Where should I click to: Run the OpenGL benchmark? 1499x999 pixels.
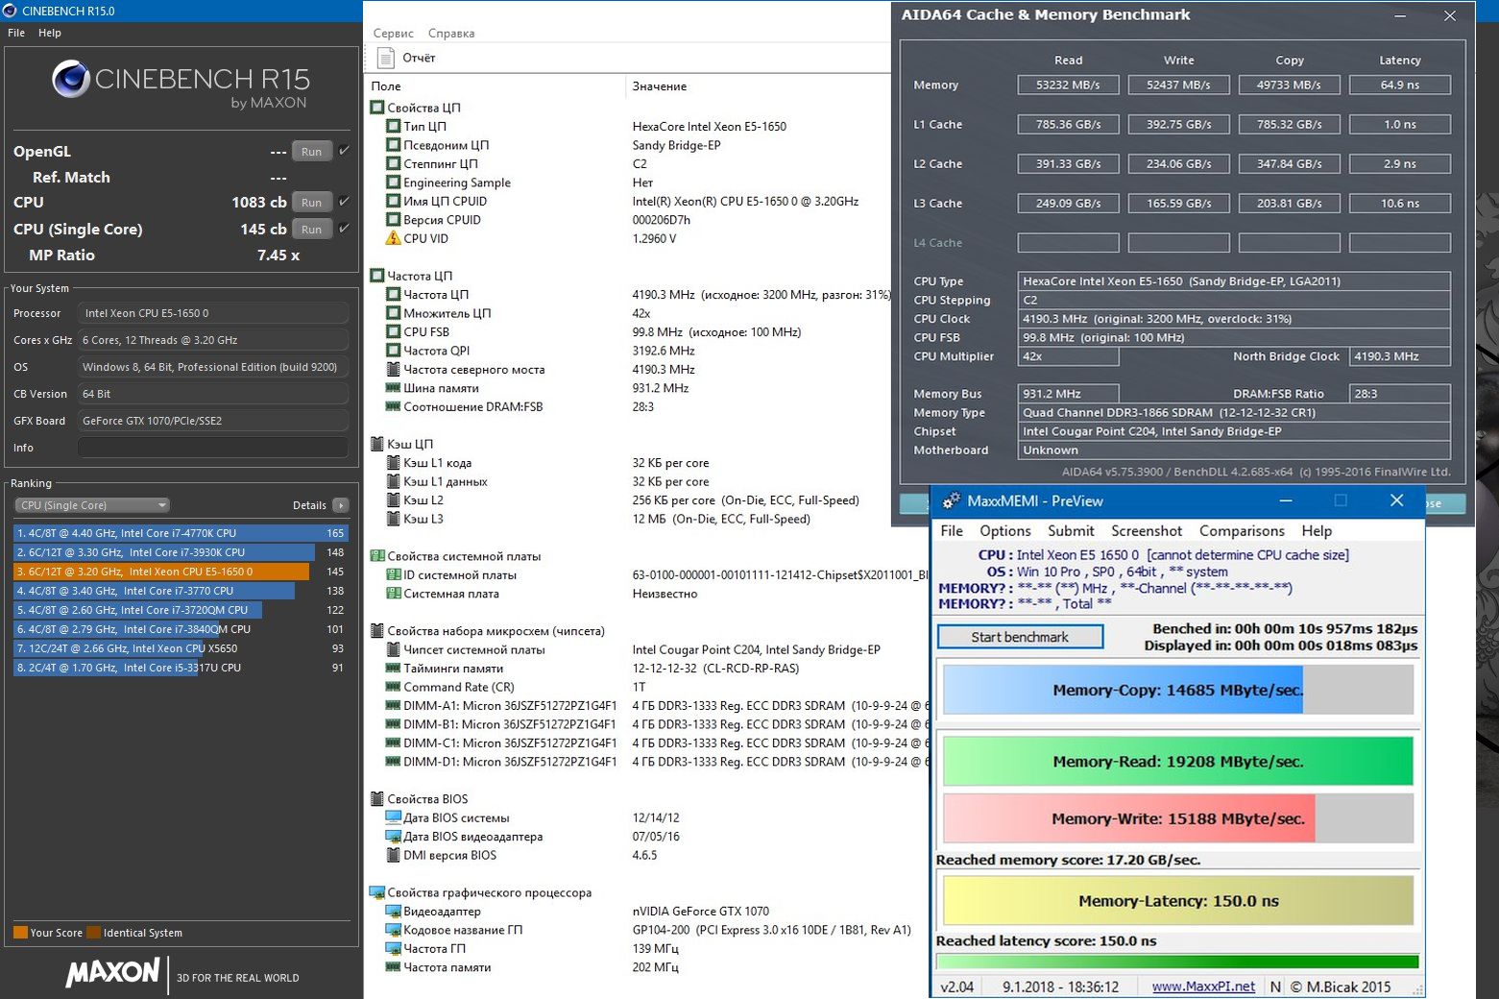coord(312,151)
